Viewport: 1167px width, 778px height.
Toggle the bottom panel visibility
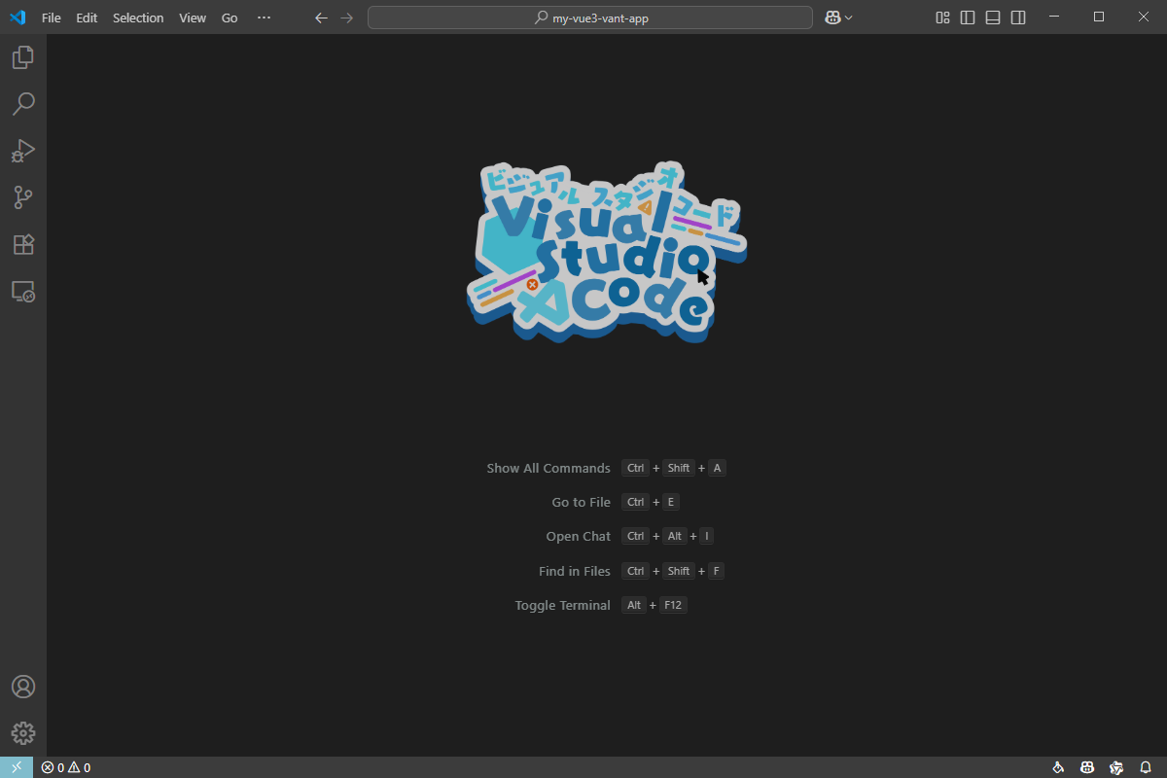pos(993,18)
